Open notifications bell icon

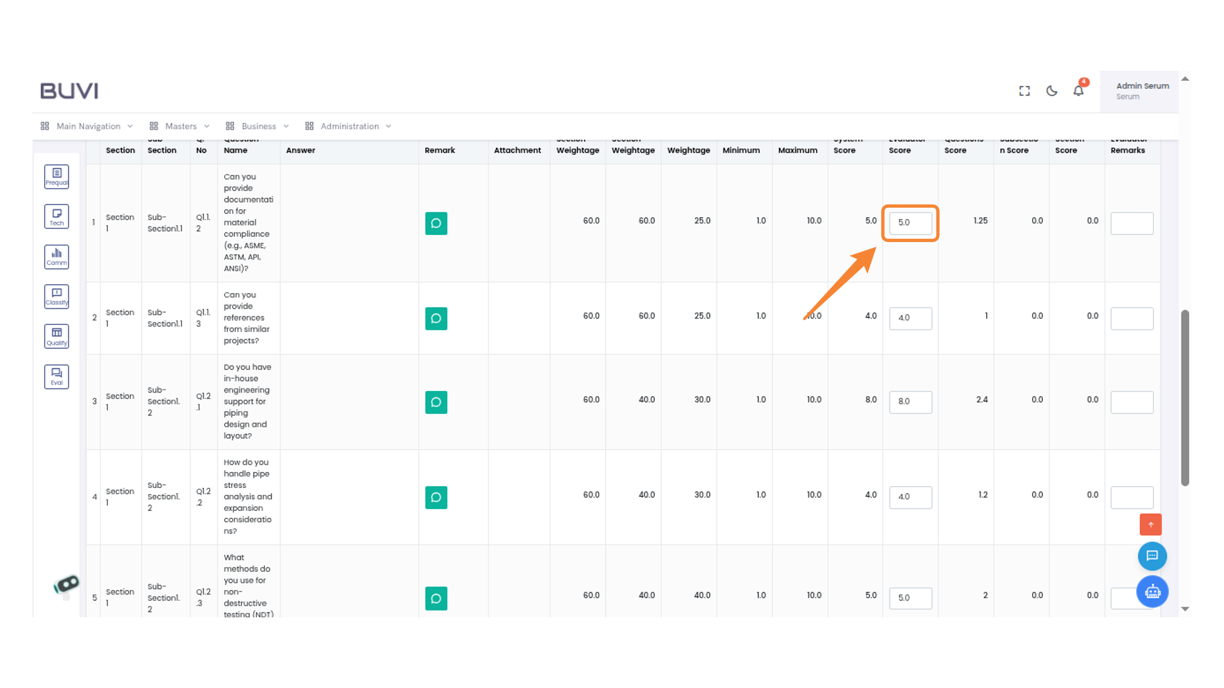pos(1078,91)
